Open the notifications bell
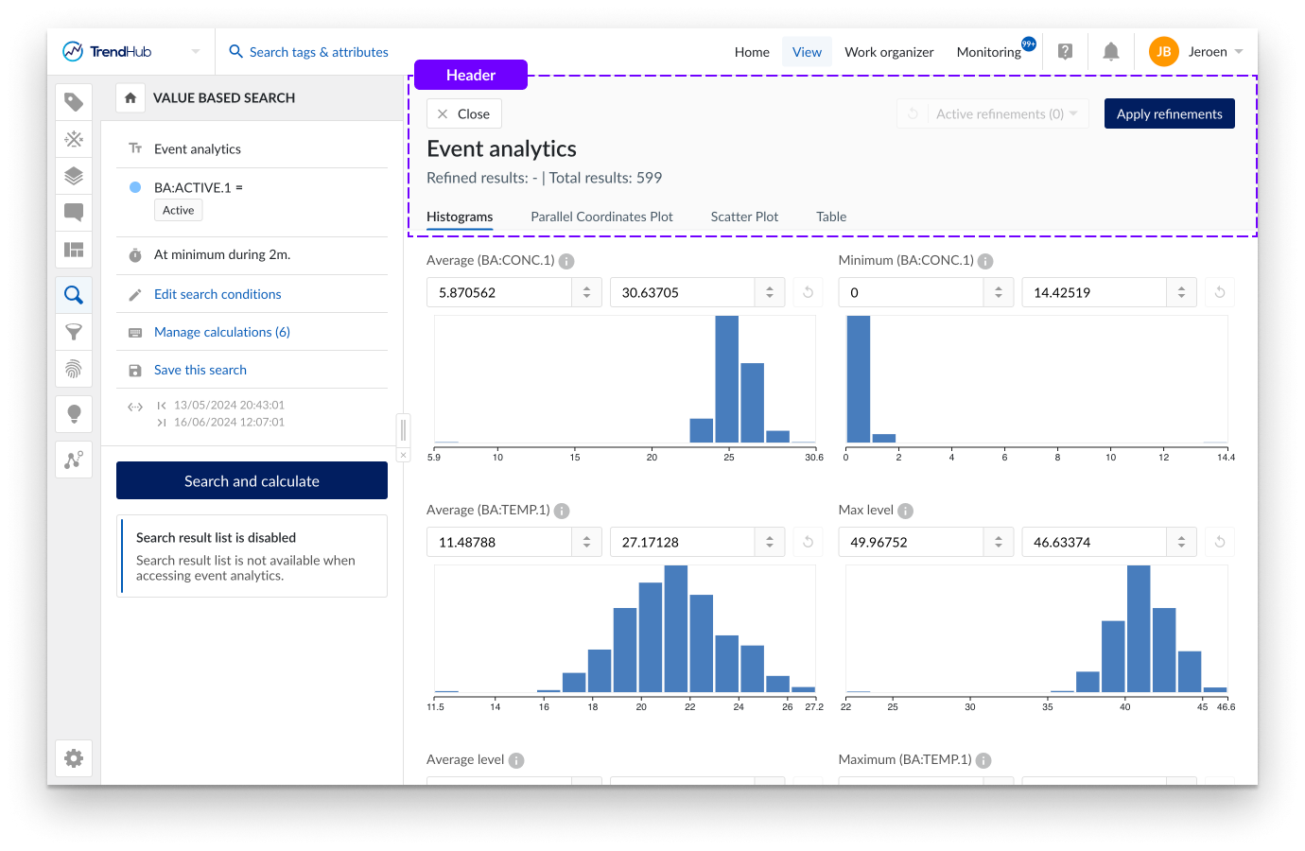 pyautogui.click(x=1110, y=51)
